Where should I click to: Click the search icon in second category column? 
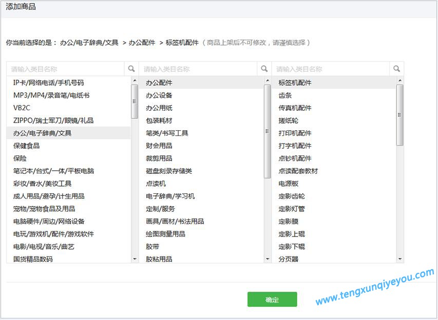(x=264, y=69)
